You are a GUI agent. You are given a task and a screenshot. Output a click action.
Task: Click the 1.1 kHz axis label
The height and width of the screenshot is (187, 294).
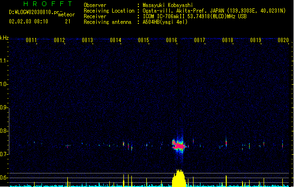[4, 61]
